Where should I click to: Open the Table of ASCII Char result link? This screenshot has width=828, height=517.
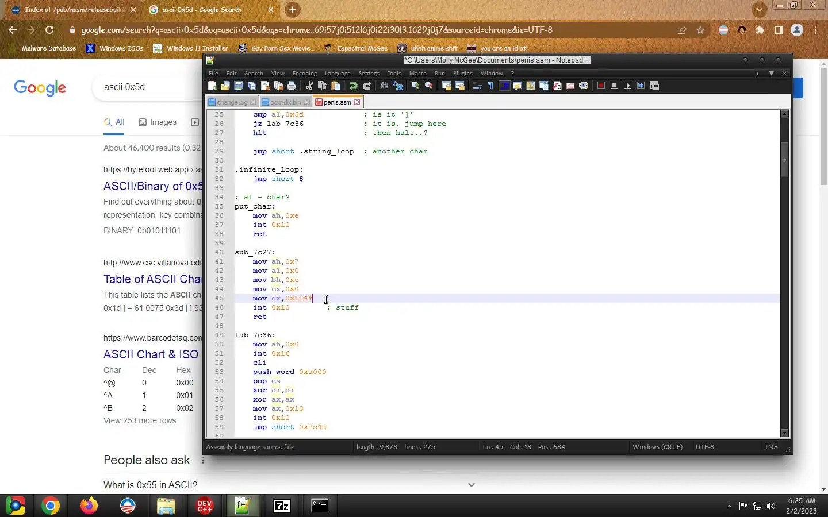point(154,279)
